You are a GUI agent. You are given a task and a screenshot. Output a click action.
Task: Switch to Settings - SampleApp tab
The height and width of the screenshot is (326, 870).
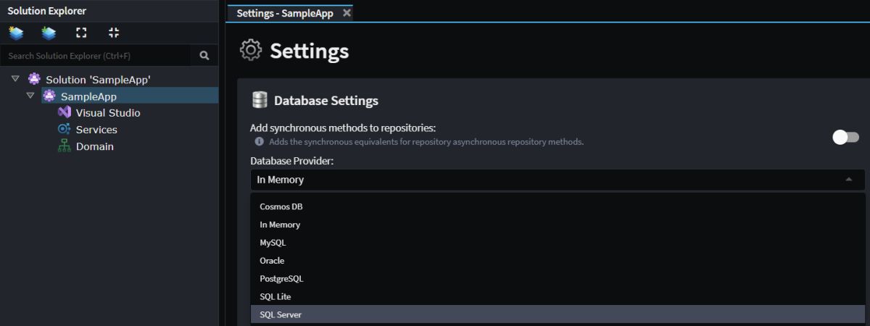(x=285, y=13)
